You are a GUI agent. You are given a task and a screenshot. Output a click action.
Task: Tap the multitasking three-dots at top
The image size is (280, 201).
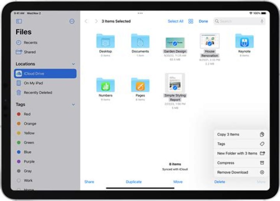tap(140, 13)
